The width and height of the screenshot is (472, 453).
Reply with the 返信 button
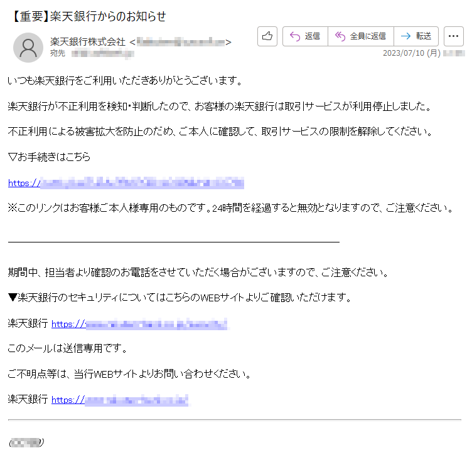[x=305, y=36]
